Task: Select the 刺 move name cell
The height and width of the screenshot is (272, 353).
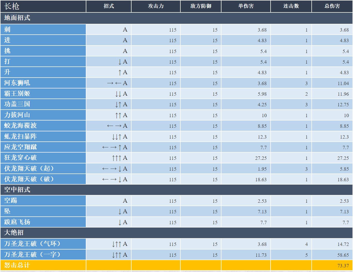Action: (x=43, y=29)
